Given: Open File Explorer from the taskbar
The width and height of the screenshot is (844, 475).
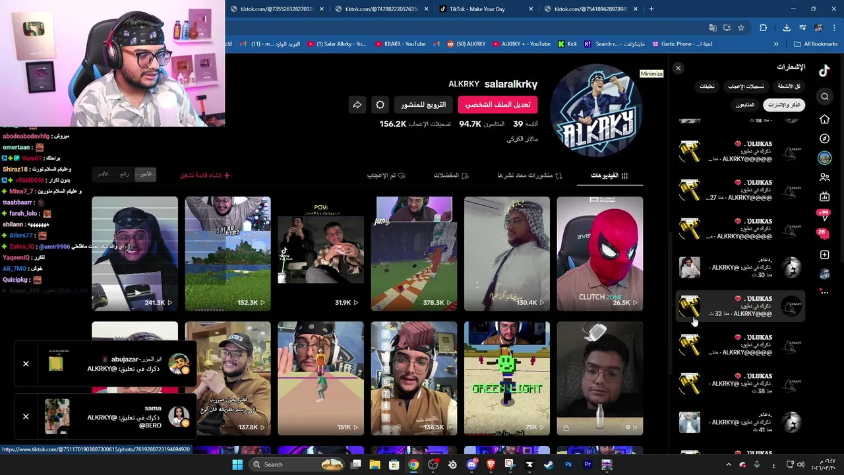Looking at the screenshot, I should point(375,464).
